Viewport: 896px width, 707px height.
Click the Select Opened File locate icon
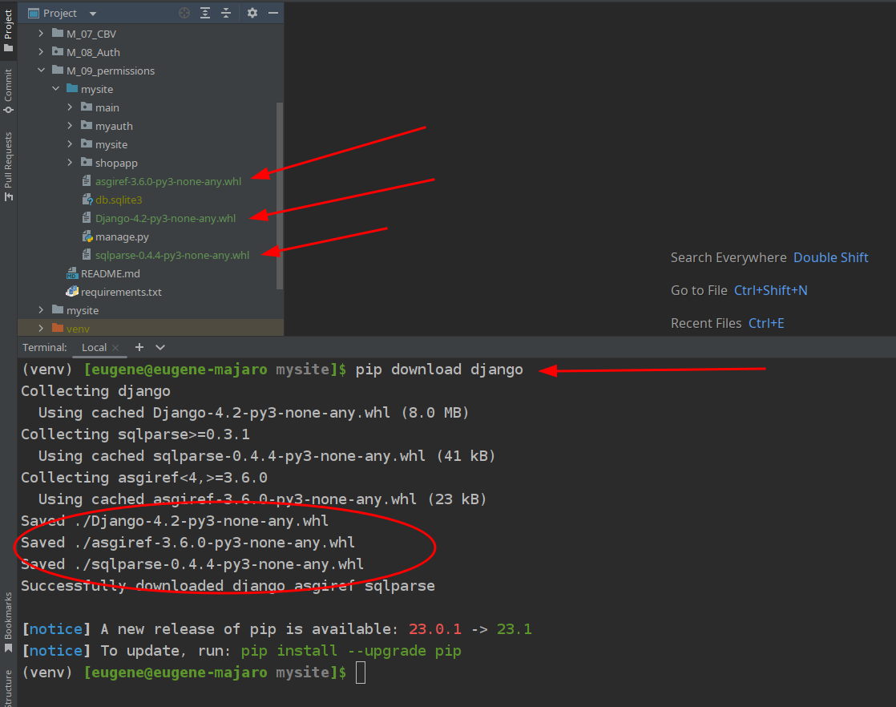tap(184, 13)
